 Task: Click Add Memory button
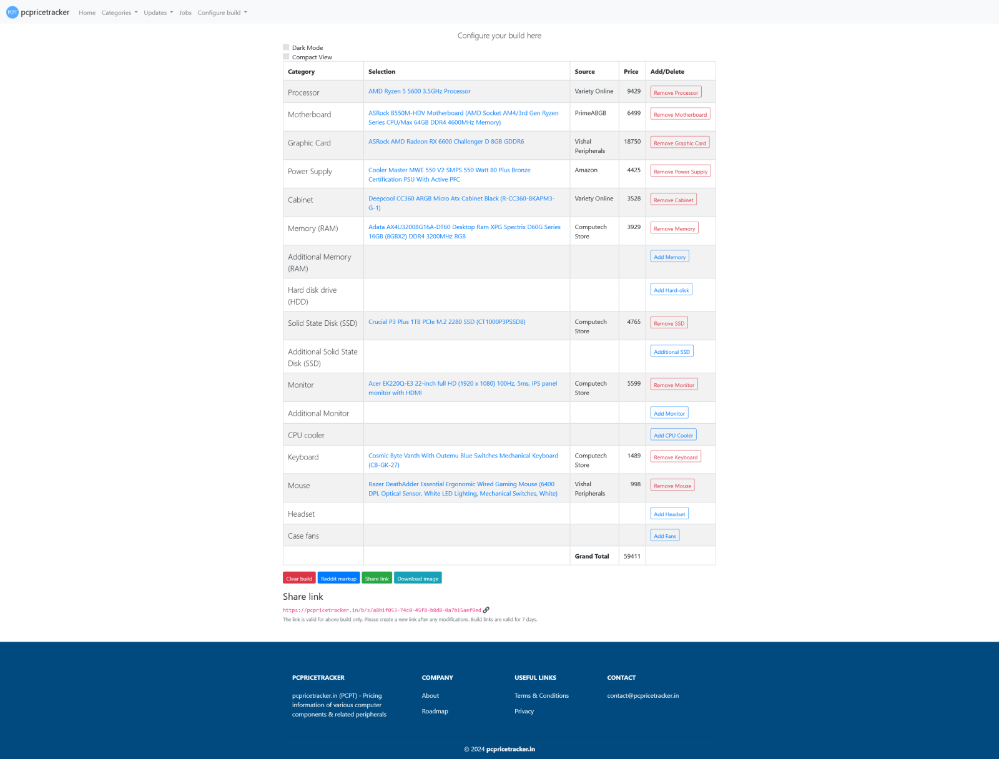pyautogui.click(x=669, y=257)
